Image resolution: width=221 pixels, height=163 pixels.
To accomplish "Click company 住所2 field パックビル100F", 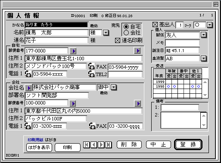I will [x=56, y=119].
